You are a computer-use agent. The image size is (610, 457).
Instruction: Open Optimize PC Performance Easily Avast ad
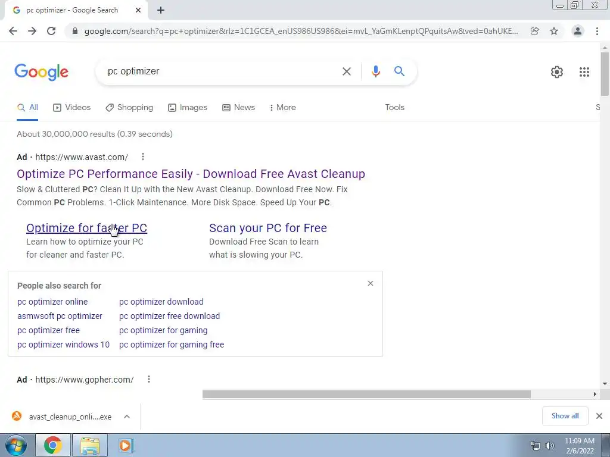(x=191, y=174)
